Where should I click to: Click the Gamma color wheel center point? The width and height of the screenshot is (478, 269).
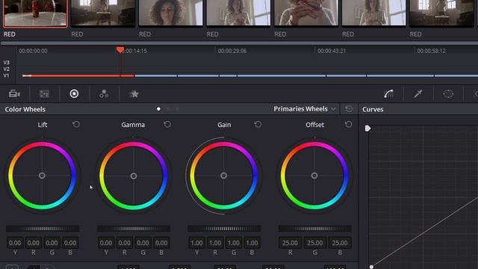(134, 176)
